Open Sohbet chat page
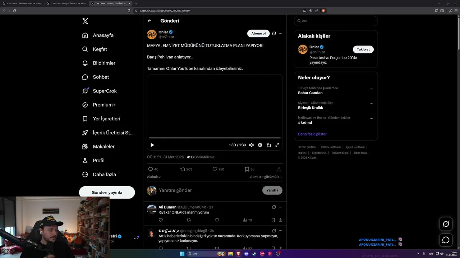Screen dimensions: 460x258 [96, 77]
